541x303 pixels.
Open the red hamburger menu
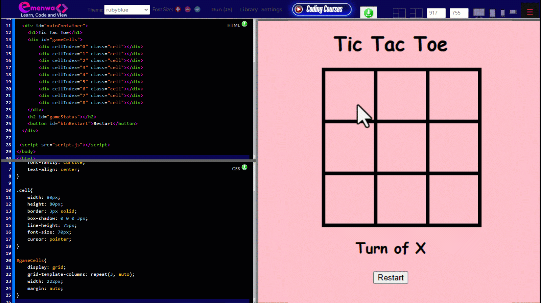point(530,12)
